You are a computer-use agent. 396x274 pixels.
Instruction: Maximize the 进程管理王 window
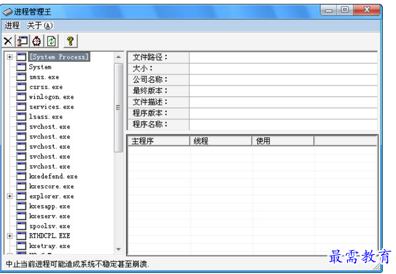345,10
